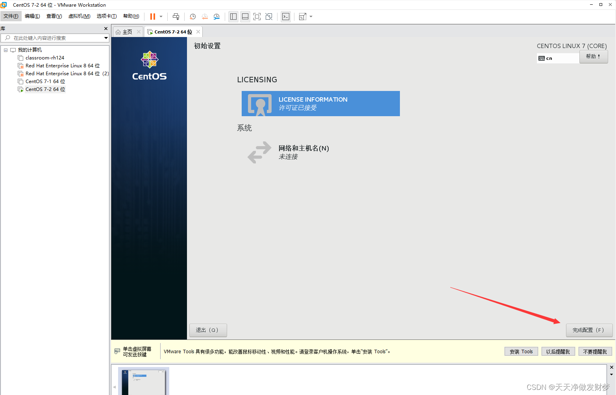Viewport: 616px width, 395px height.
Task: Select Red Hat Enterprise Linux 8 64 位 (2)
Action: (67, 74)
